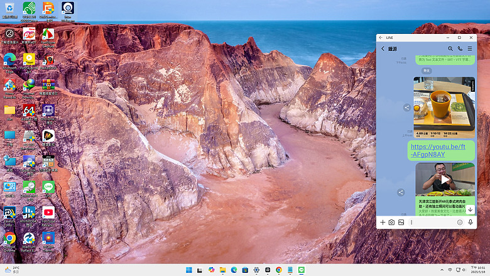Open the clock and date panel

coord(478,270)
